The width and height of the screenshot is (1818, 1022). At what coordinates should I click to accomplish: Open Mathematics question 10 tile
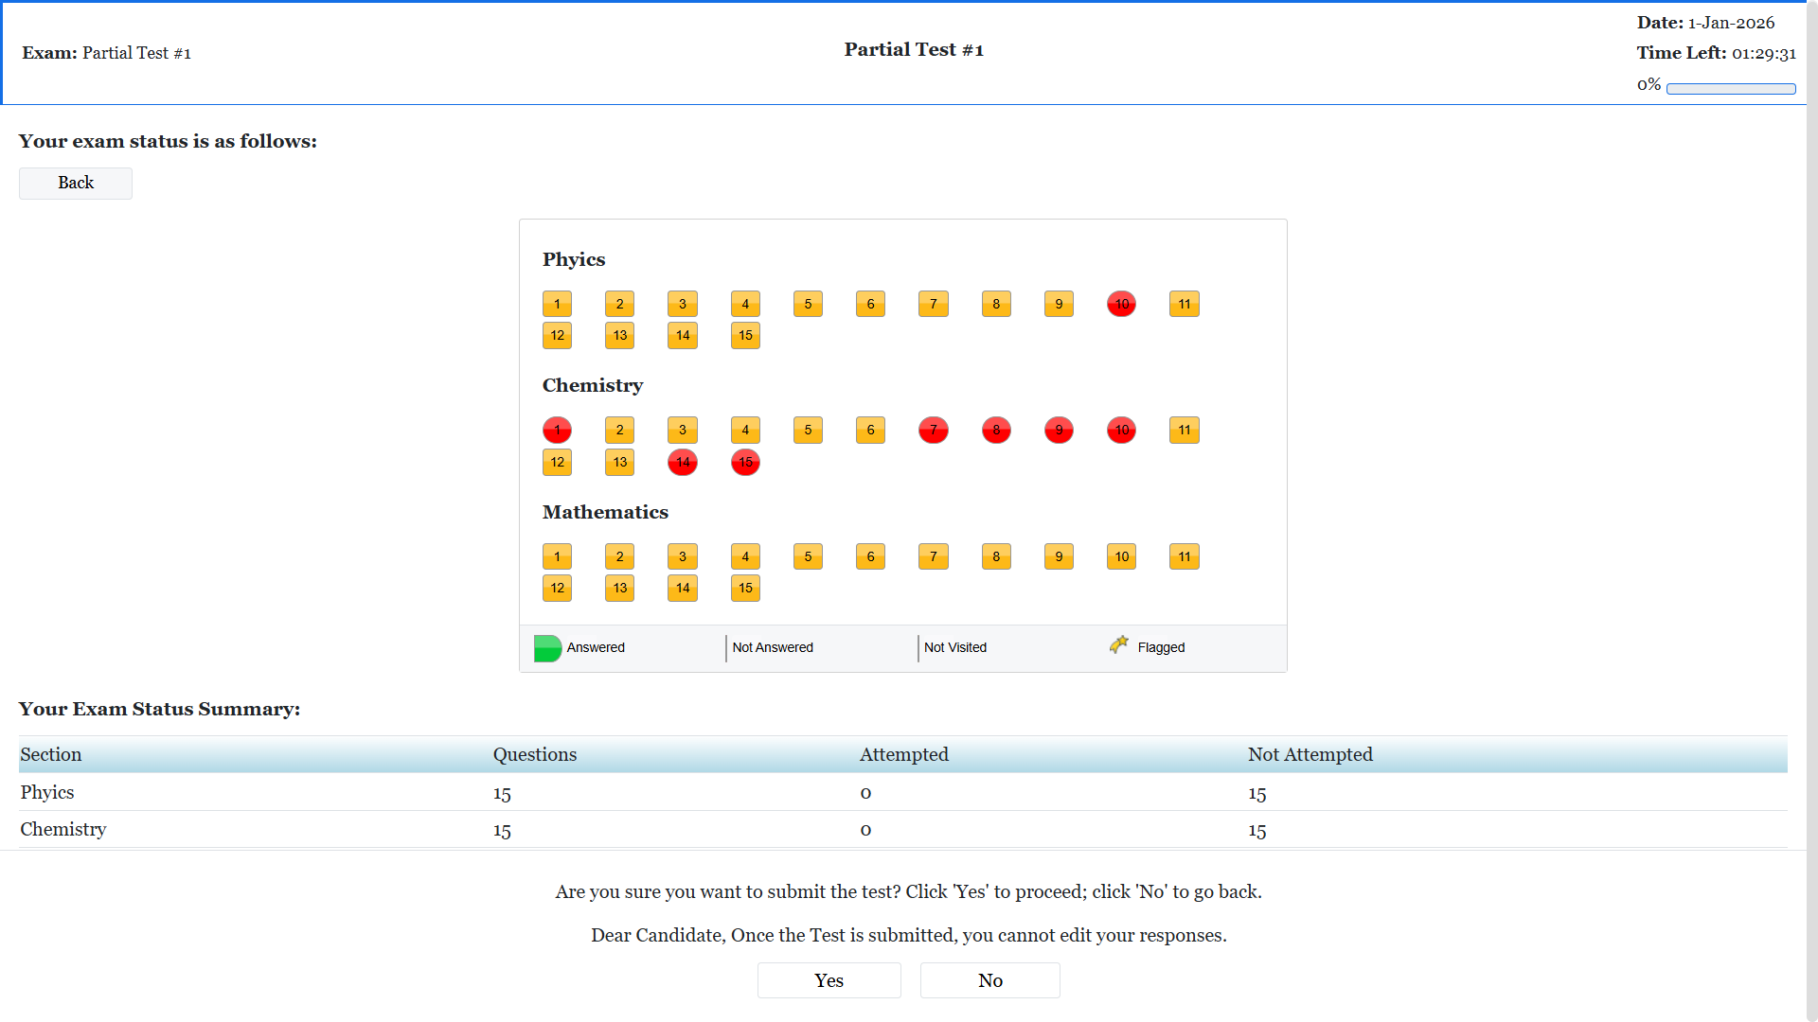click(1121, 556)
